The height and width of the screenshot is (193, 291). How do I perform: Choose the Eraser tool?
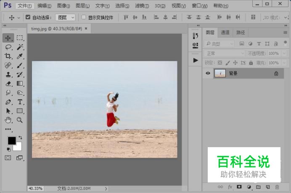(8, 84)
